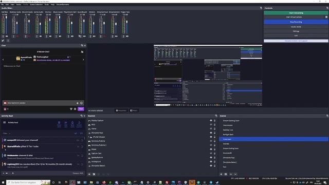Viewport: 329px width, 185px height.
Task: Toggle lock on [Template Below] source
Action: [x=214, y=165]
